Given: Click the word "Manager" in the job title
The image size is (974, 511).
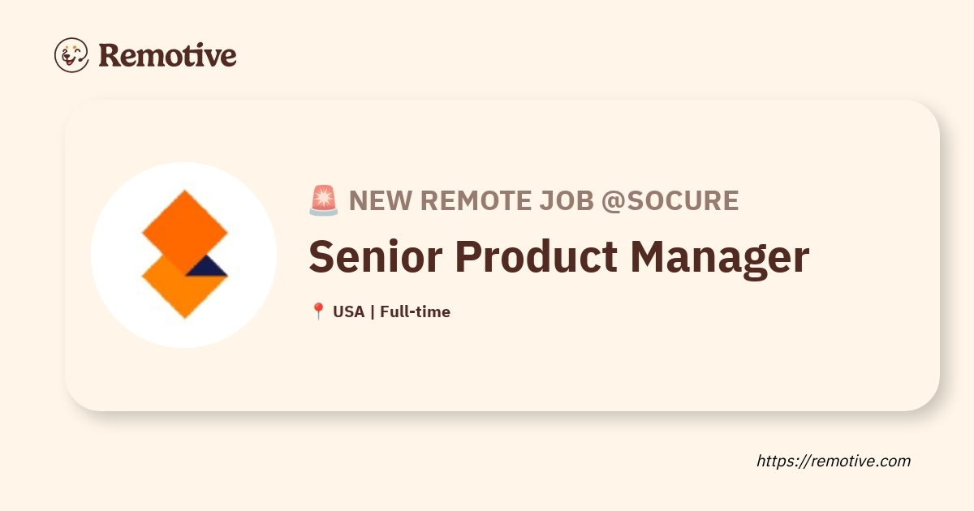Looking at the screenshot, I should (x=719, y=257).
